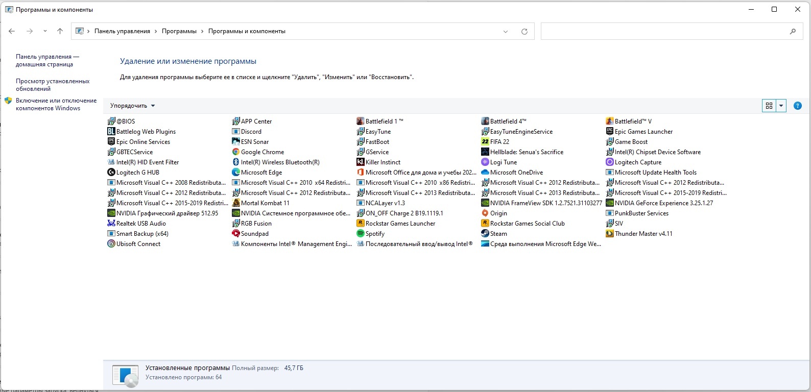Click the Battlefield V game icon
Viewport: 811px width, 392px height.
pyautogui.click(x=610, y=121)
